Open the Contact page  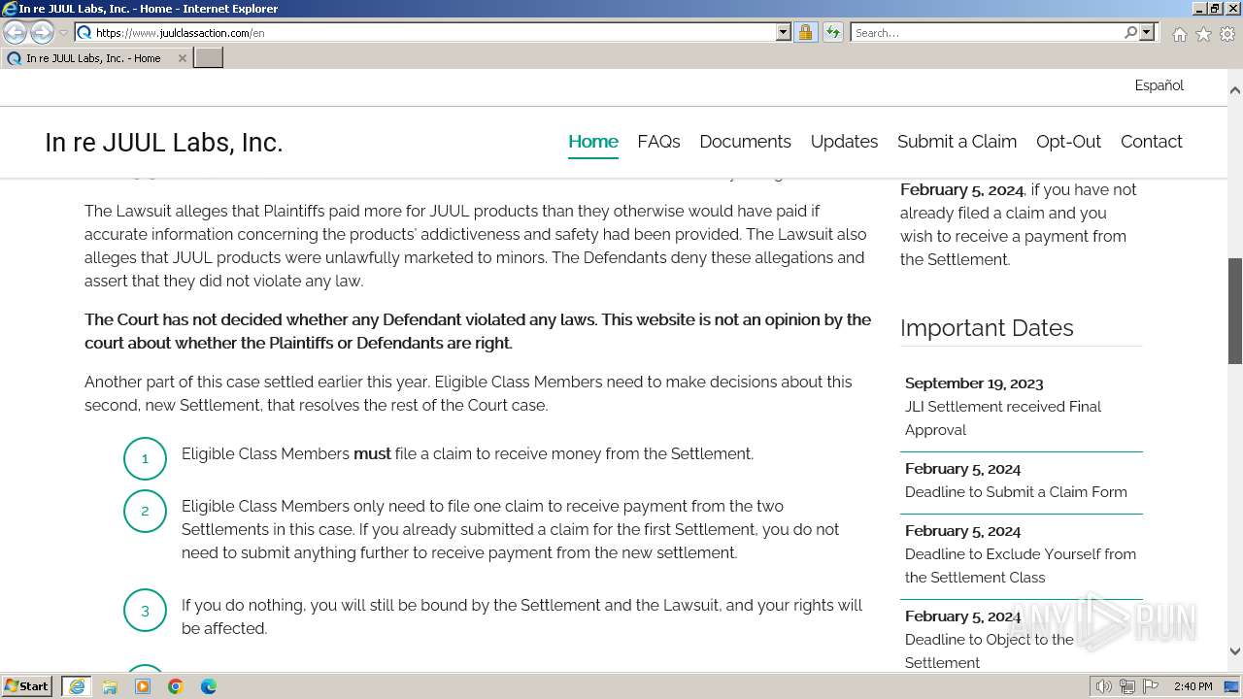click(x=1151, y=142)
